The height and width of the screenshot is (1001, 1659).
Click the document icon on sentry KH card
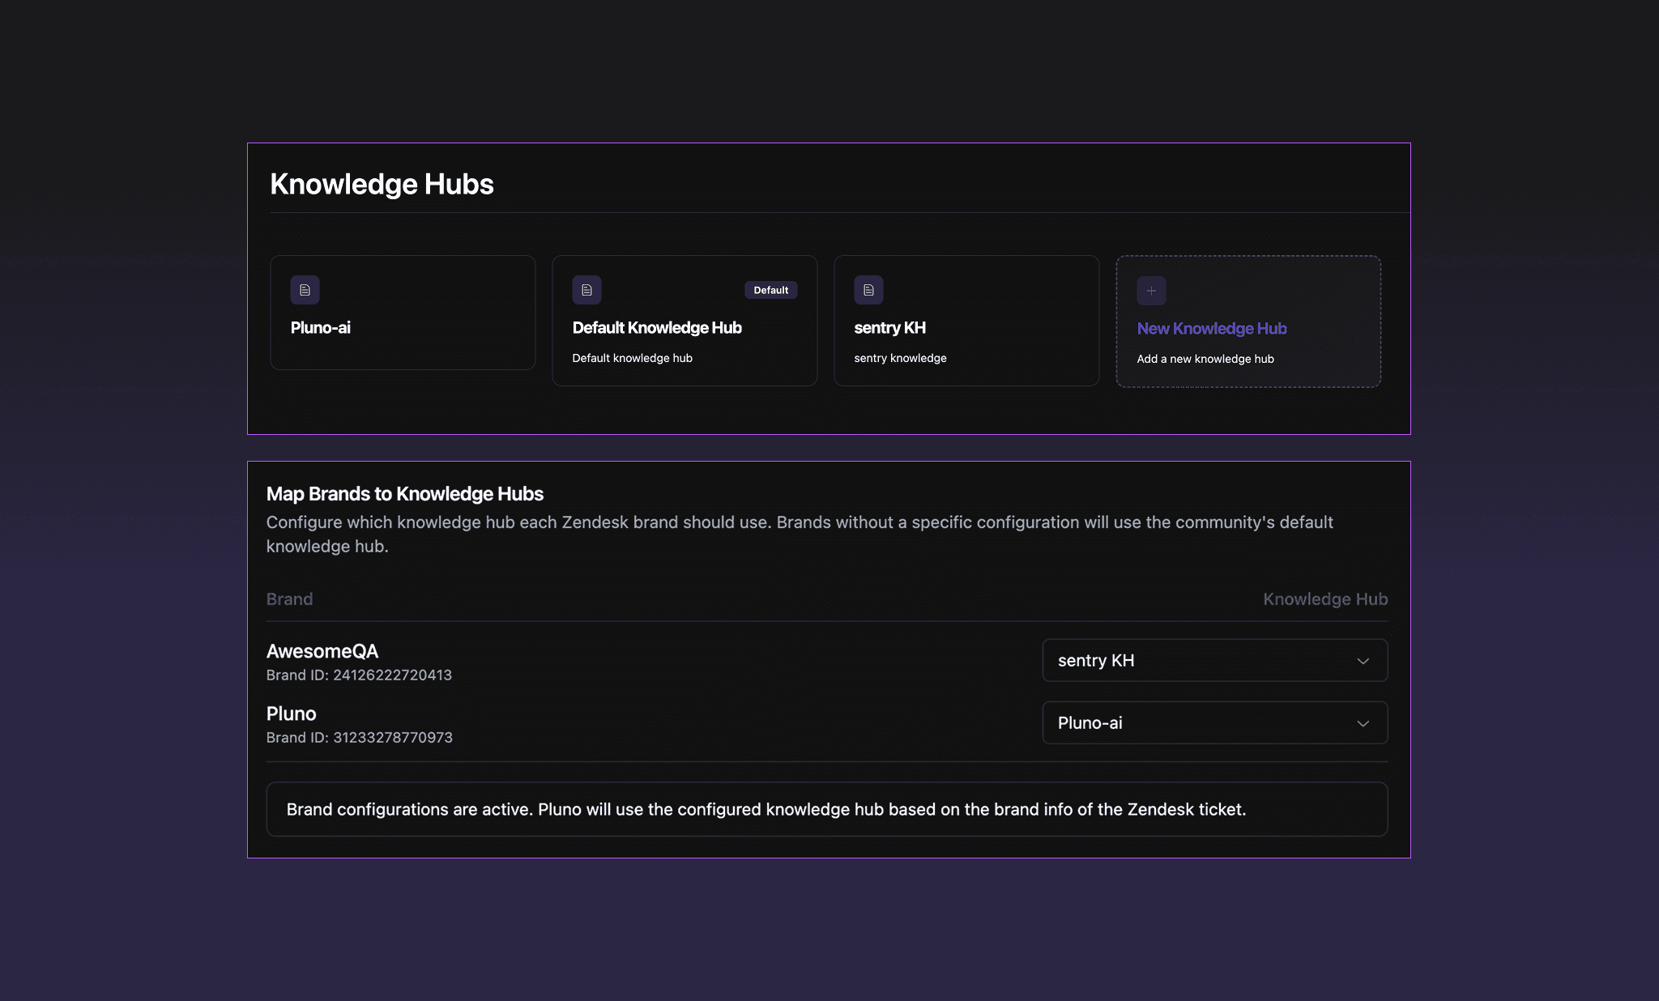click(868, 290)
